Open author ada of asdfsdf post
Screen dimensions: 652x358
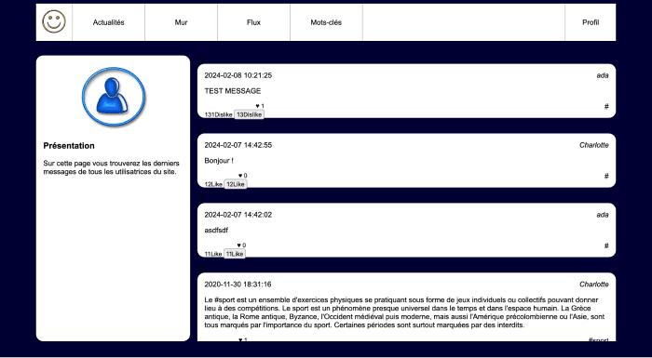coord(603,215)
